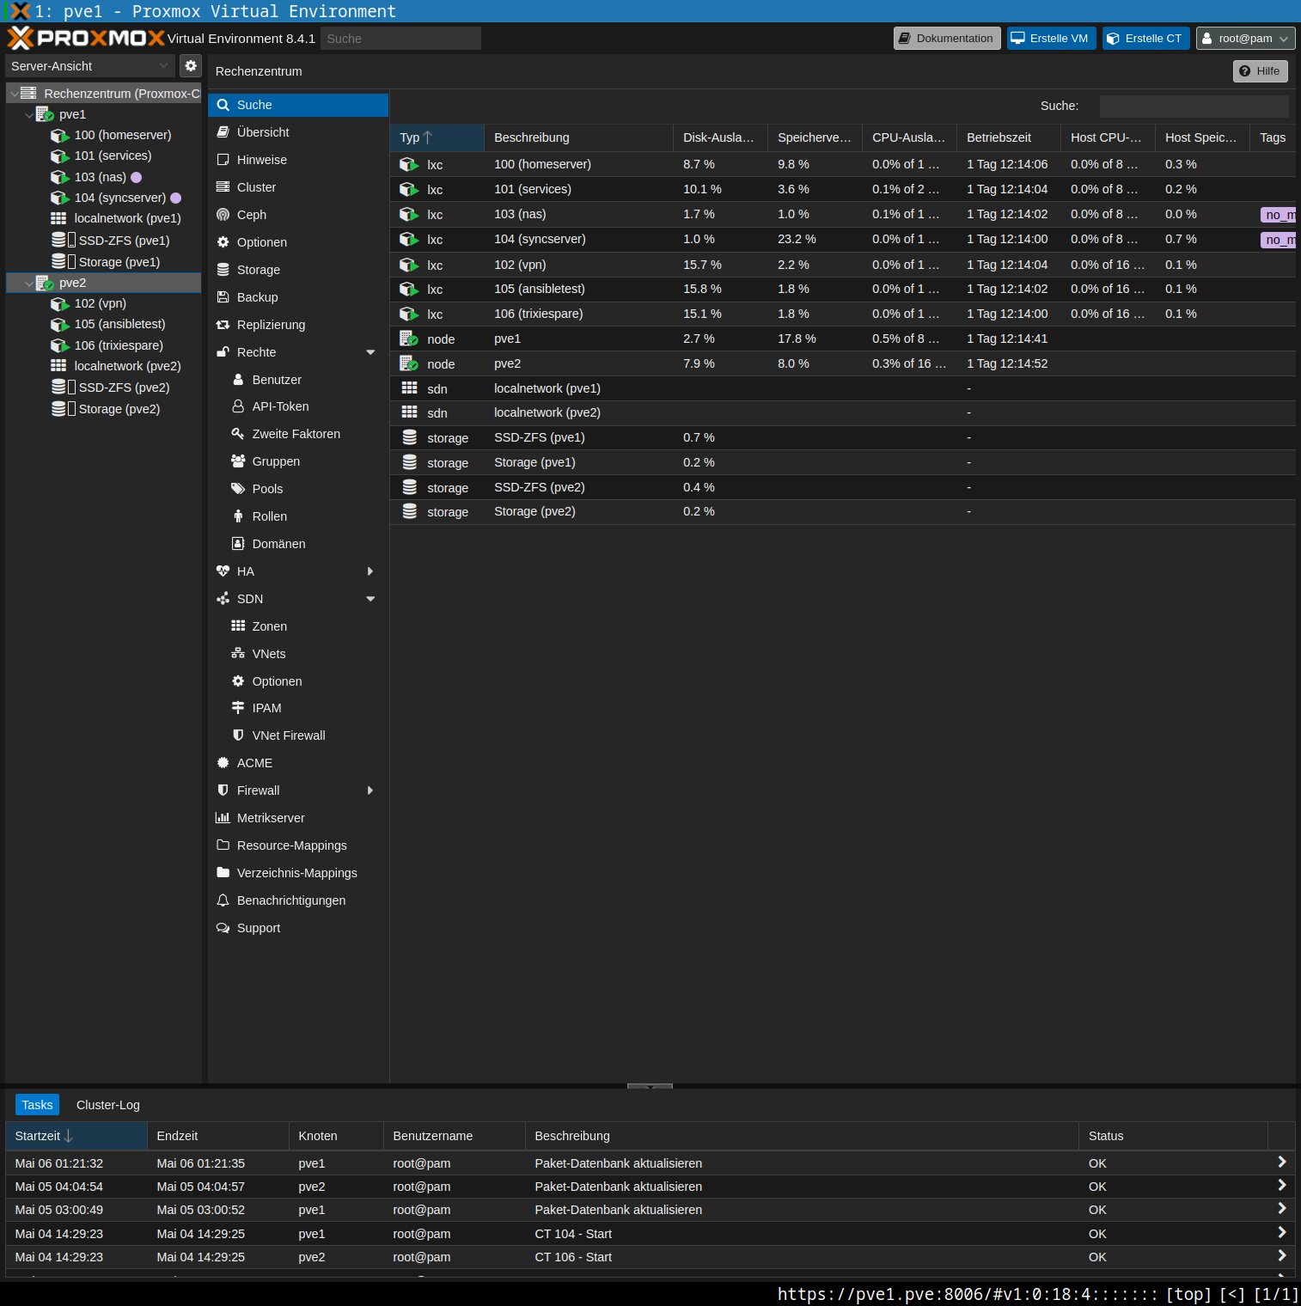Sort table by Typ column header

(x=437, y=137)
